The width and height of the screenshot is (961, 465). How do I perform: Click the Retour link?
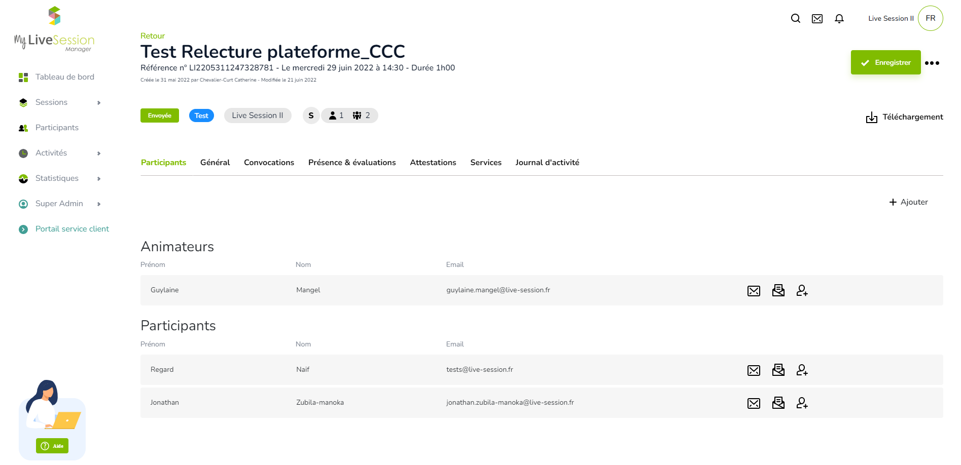click(152, 36)
